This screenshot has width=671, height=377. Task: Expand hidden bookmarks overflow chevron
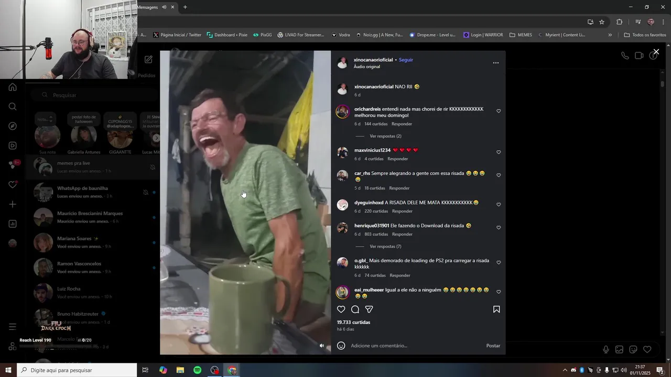[610, 35]
